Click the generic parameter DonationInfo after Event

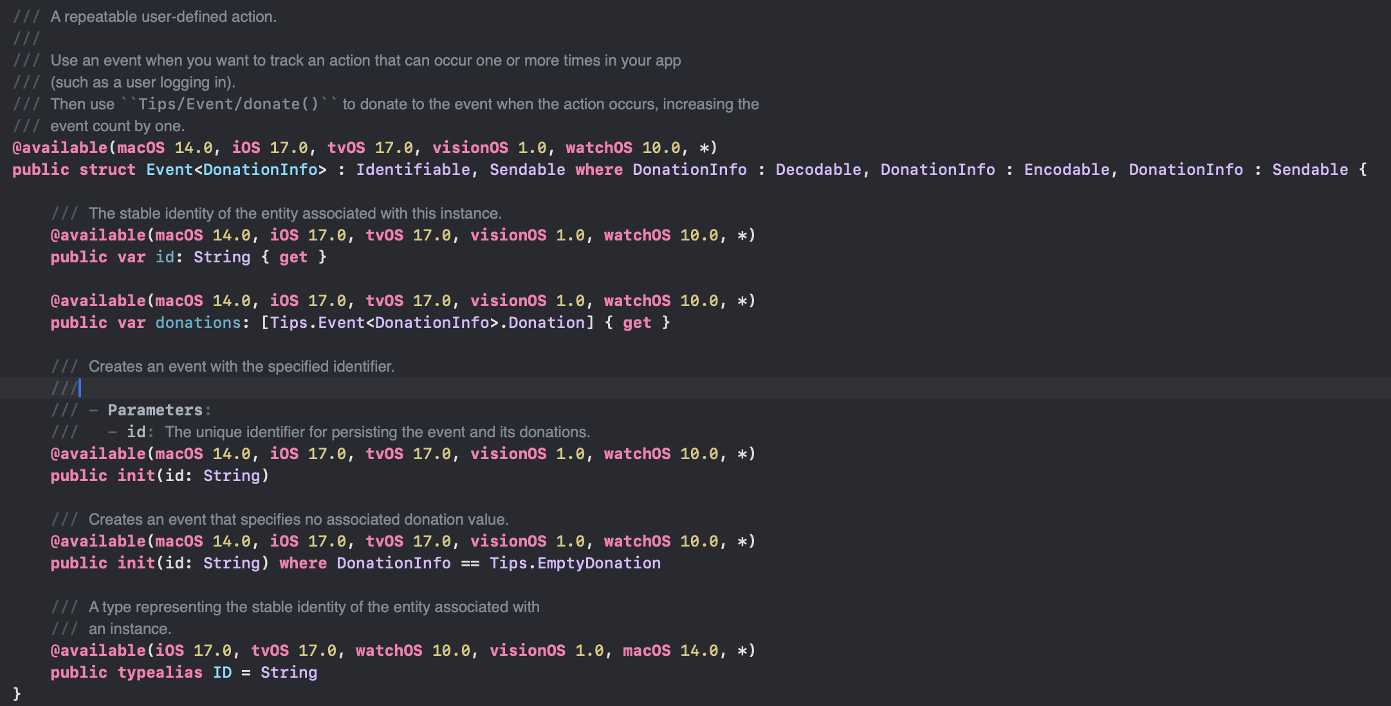point(260,170)
